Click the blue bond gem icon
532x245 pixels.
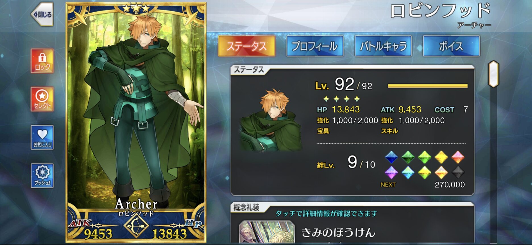[391, 157]
